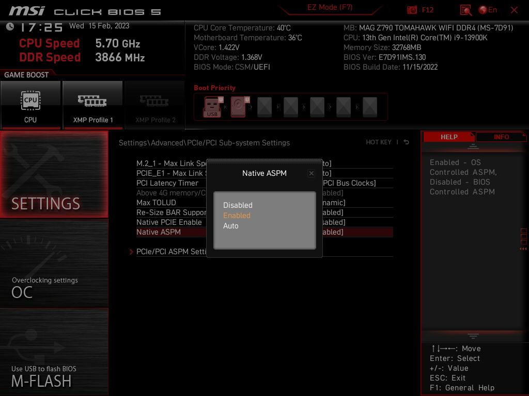This screenshot has width=529, height=396.
Task: Enable XMP Profile 2
Action: 155,105
